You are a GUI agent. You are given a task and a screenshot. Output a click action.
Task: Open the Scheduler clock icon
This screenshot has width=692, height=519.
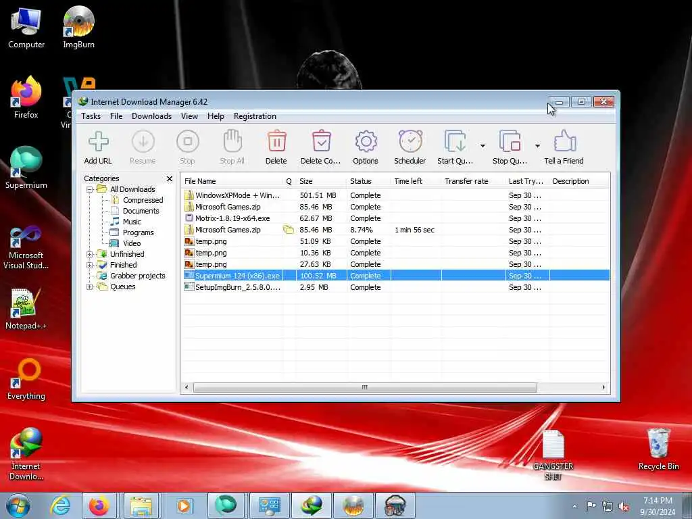pyautogui.click(x=410, y=147)
